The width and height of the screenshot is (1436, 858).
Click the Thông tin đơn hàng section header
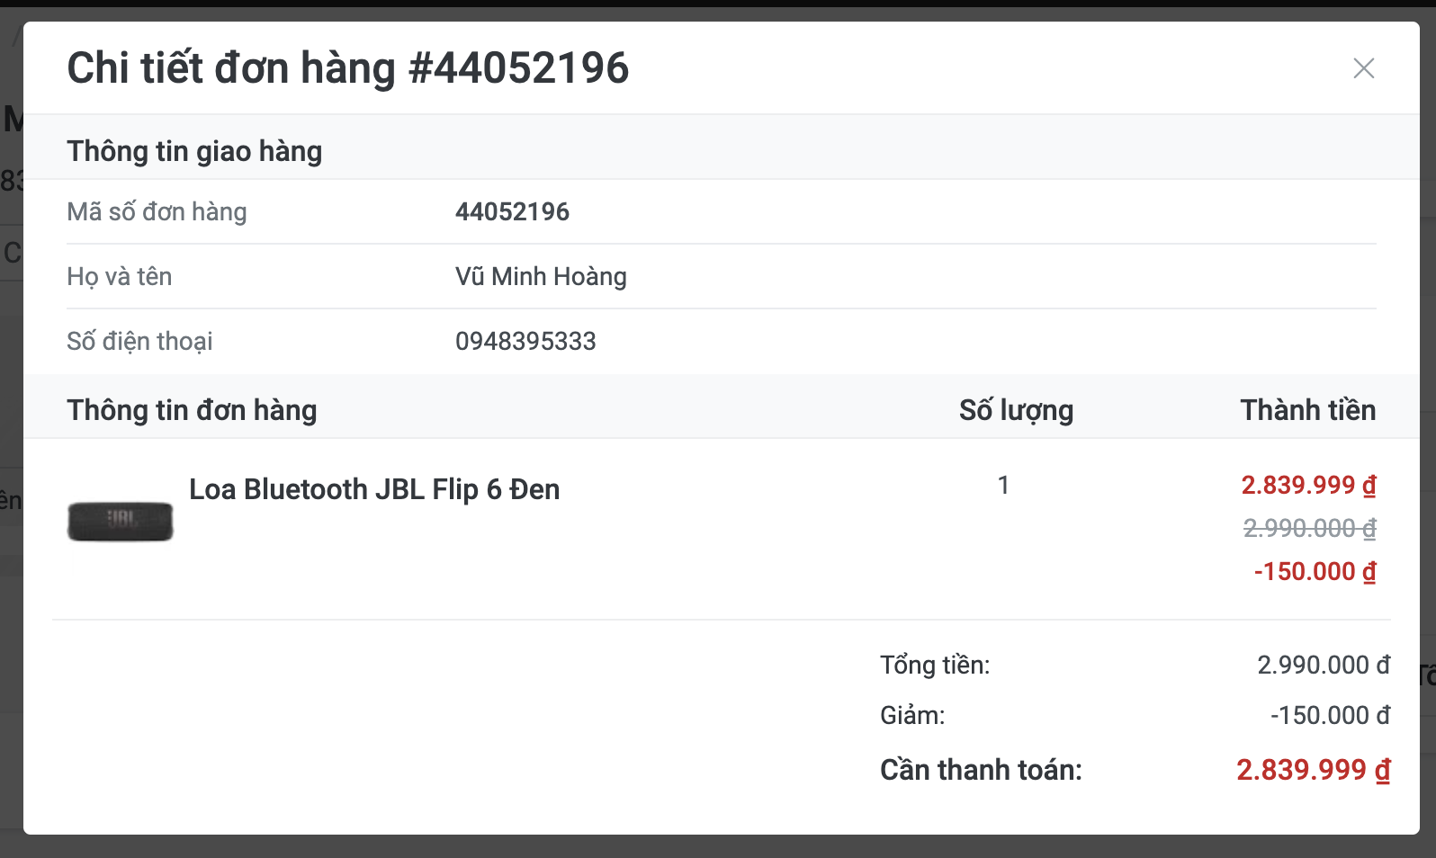point(192,410)
